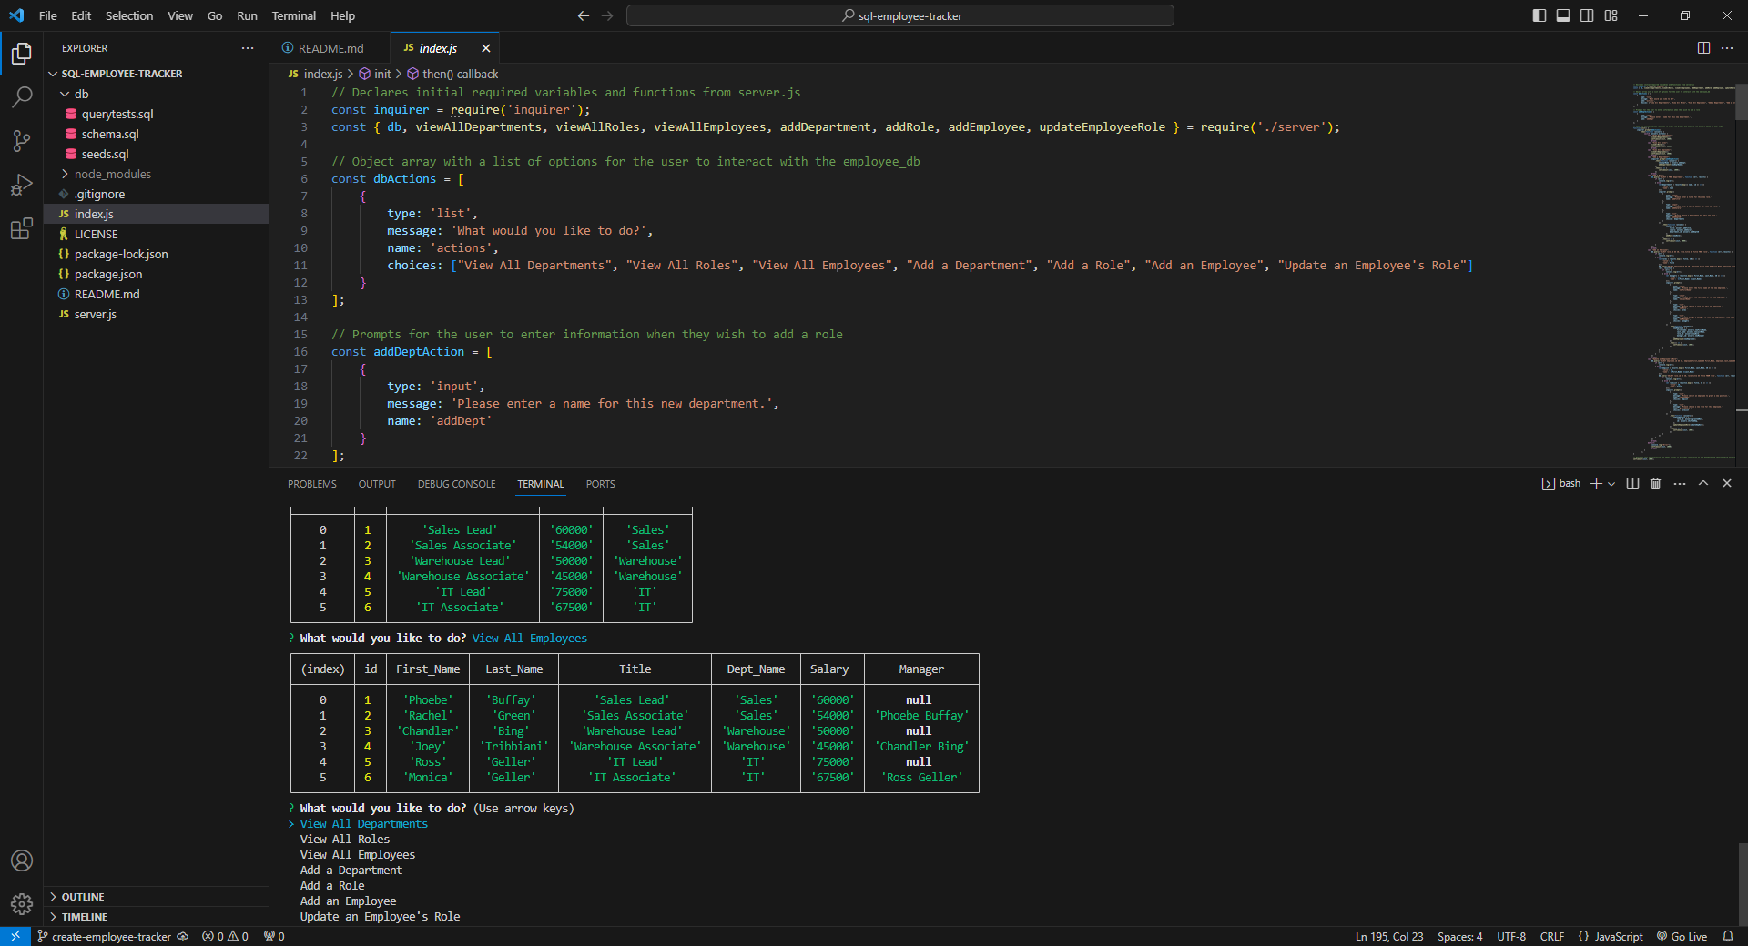Open the Selection menu

(x=129, y=15)
